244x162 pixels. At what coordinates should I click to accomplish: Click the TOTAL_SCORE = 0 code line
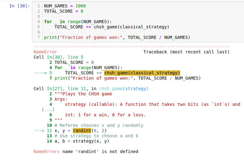(64, 11)
